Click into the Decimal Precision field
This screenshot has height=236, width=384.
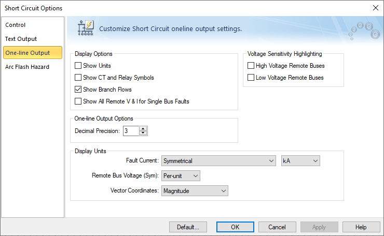tap(131, 131)
